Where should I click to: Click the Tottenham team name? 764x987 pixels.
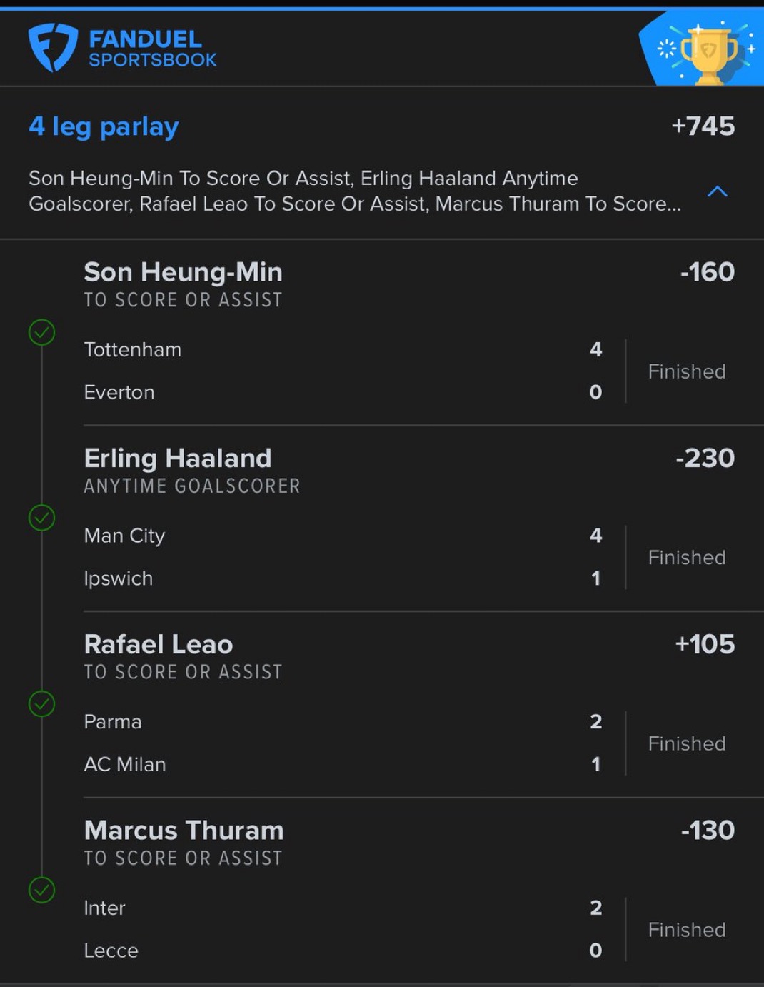[132, 349]
